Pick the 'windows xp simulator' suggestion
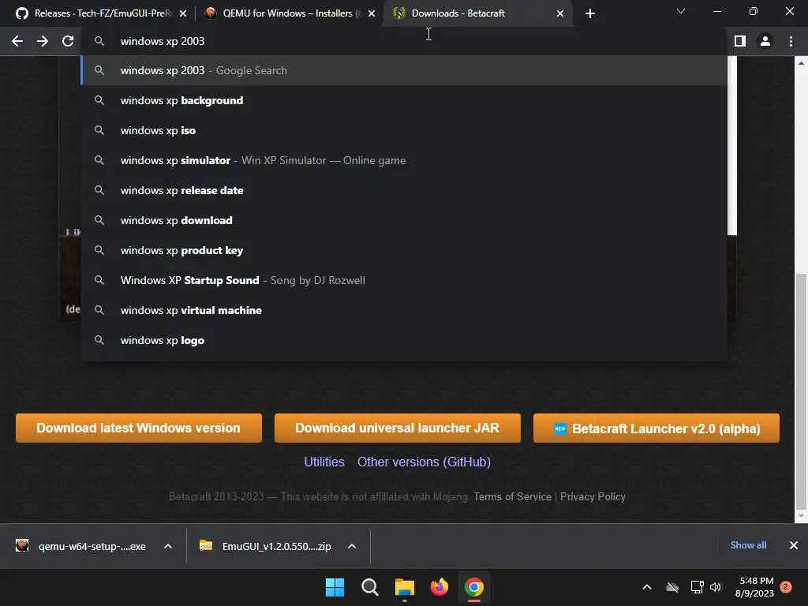Viewport: 808px width, 606px height. [x=405, y=160]
